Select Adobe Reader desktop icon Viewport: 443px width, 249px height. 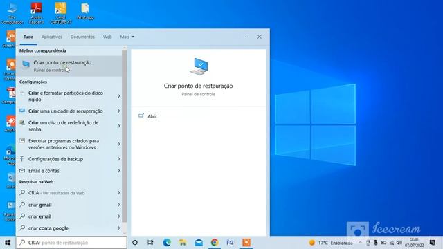pos(37,14)
